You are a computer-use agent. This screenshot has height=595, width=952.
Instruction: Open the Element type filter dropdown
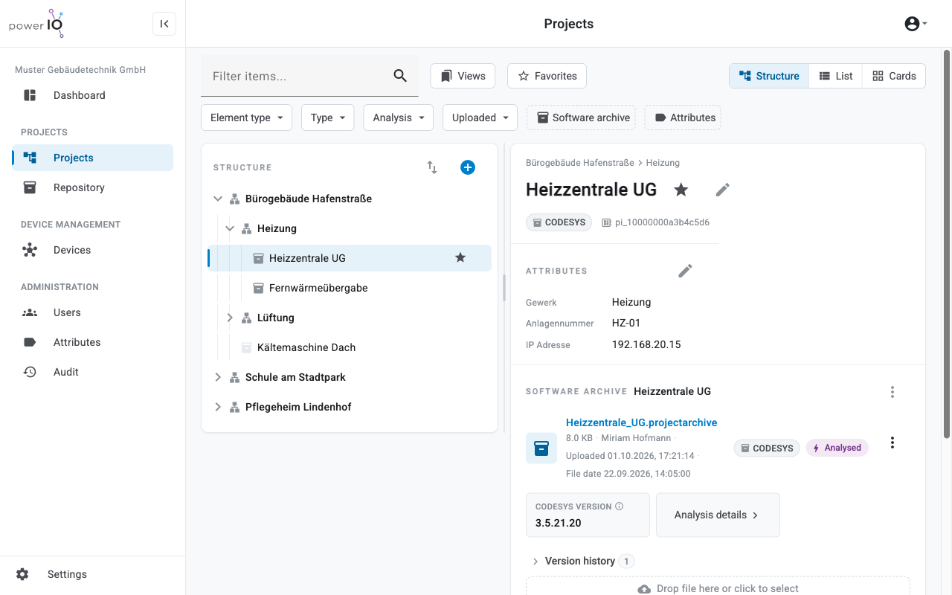247,118
